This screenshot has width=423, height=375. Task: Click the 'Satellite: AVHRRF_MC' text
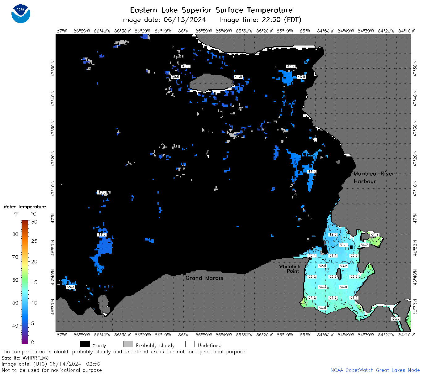[25, 358]
